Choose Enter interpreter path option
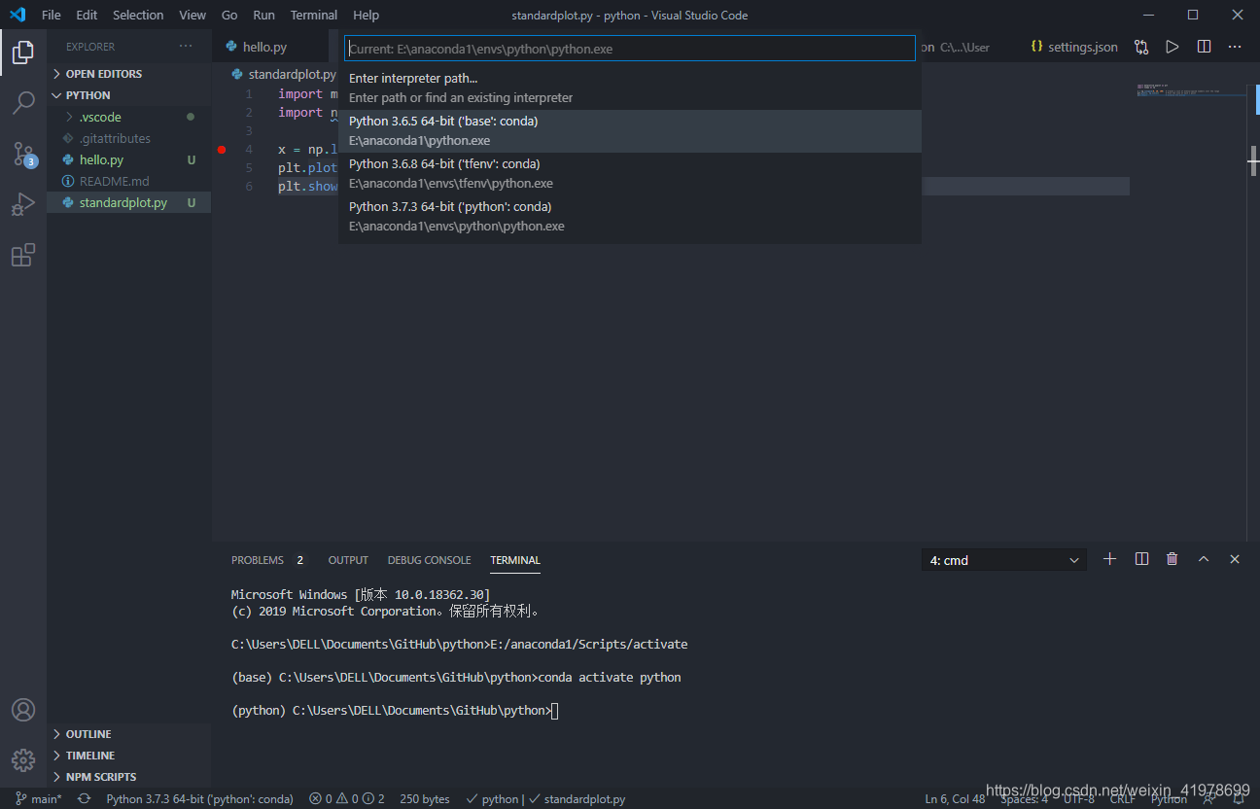Viewport: 1260px width, 809px height. 629,88
